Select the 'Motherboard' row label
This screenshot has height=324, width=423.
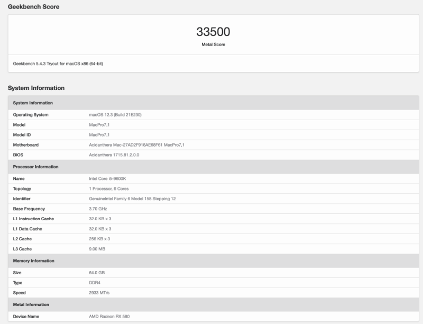(25, 145)
